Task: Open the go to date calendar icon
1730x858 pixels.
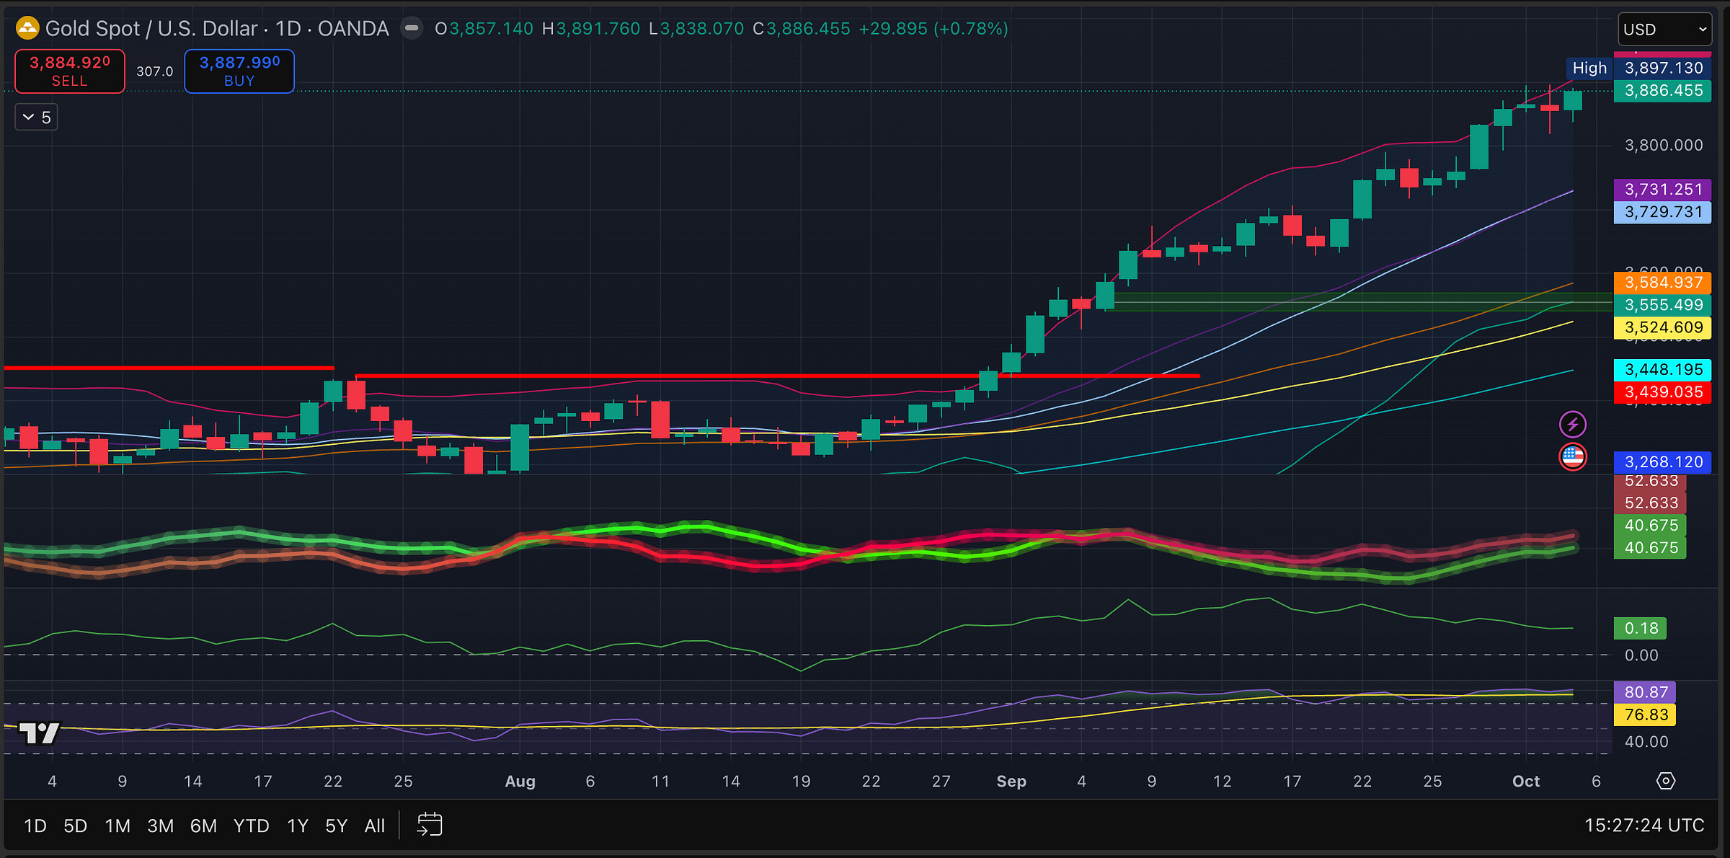Action: click(x=430, y=825)
